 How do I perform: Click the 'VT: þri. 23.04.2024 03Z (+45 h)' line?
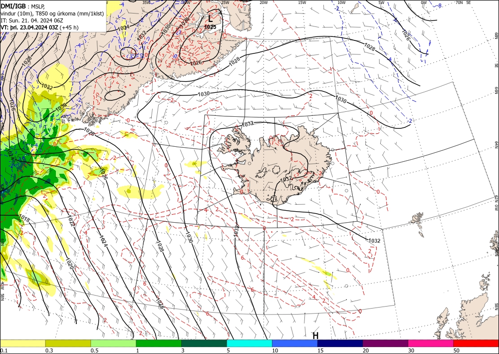40,27
